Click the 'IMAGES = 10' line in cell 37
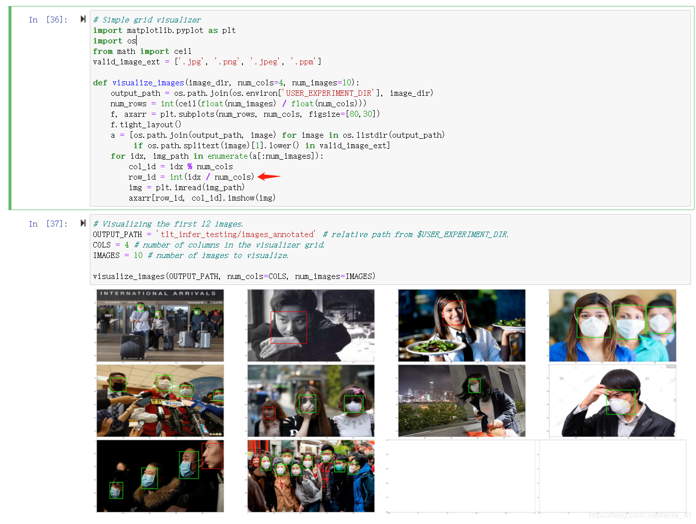696x524 pixels. (x=191, y=256)
